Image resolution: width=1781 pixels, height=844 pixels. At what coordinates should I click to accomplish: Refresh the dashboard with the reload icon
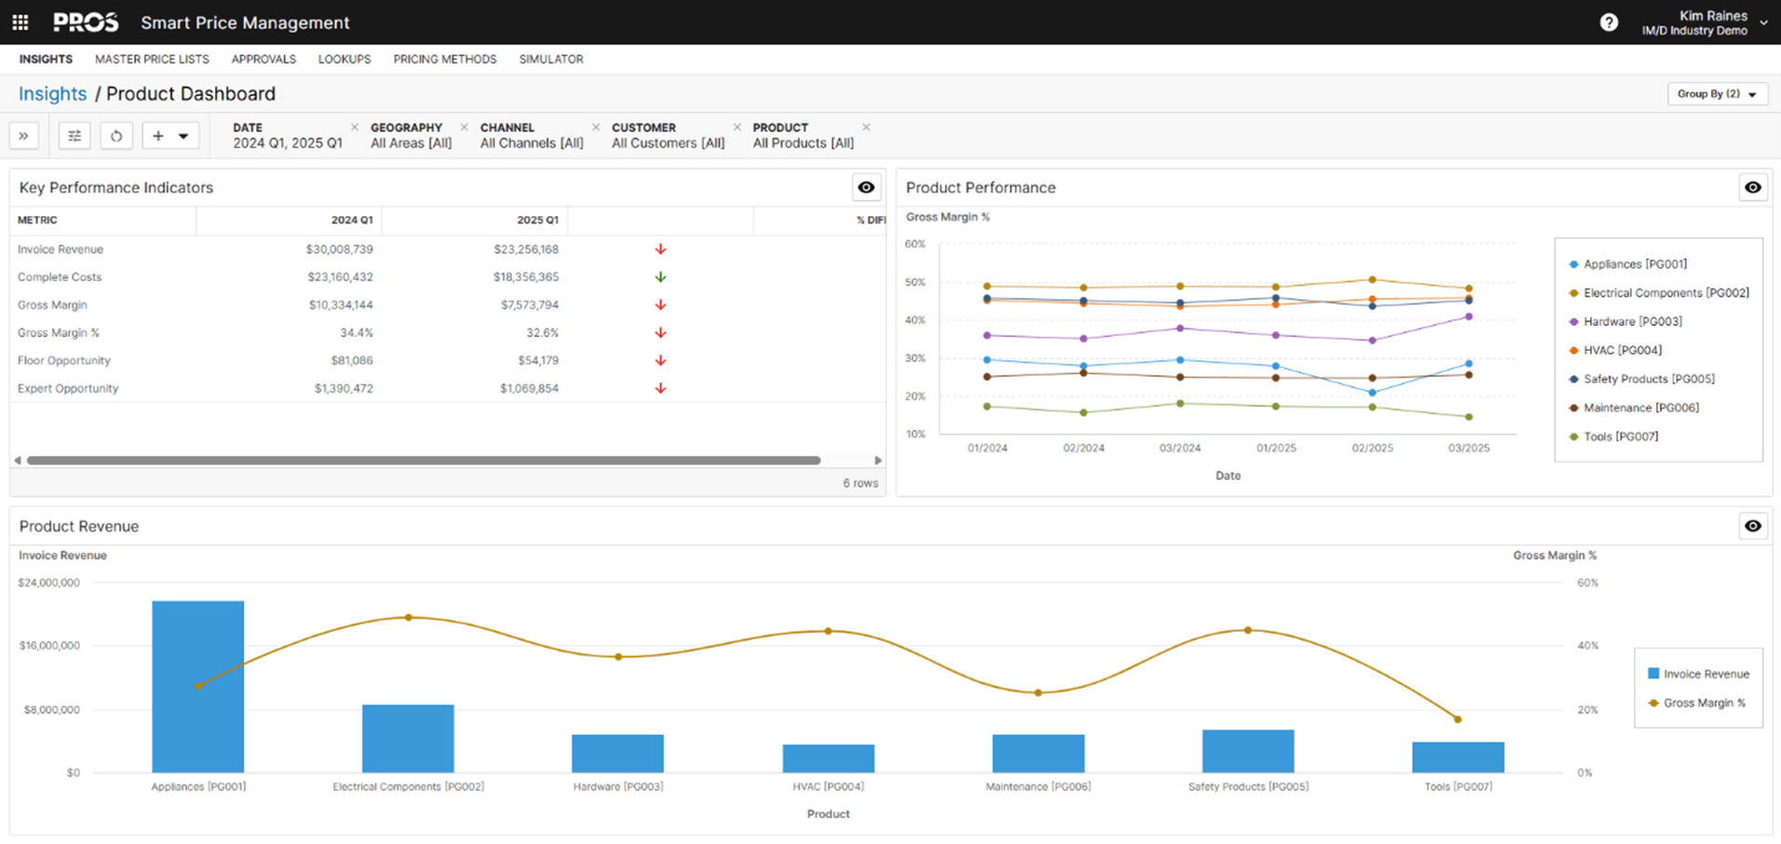tap(115, 135)
